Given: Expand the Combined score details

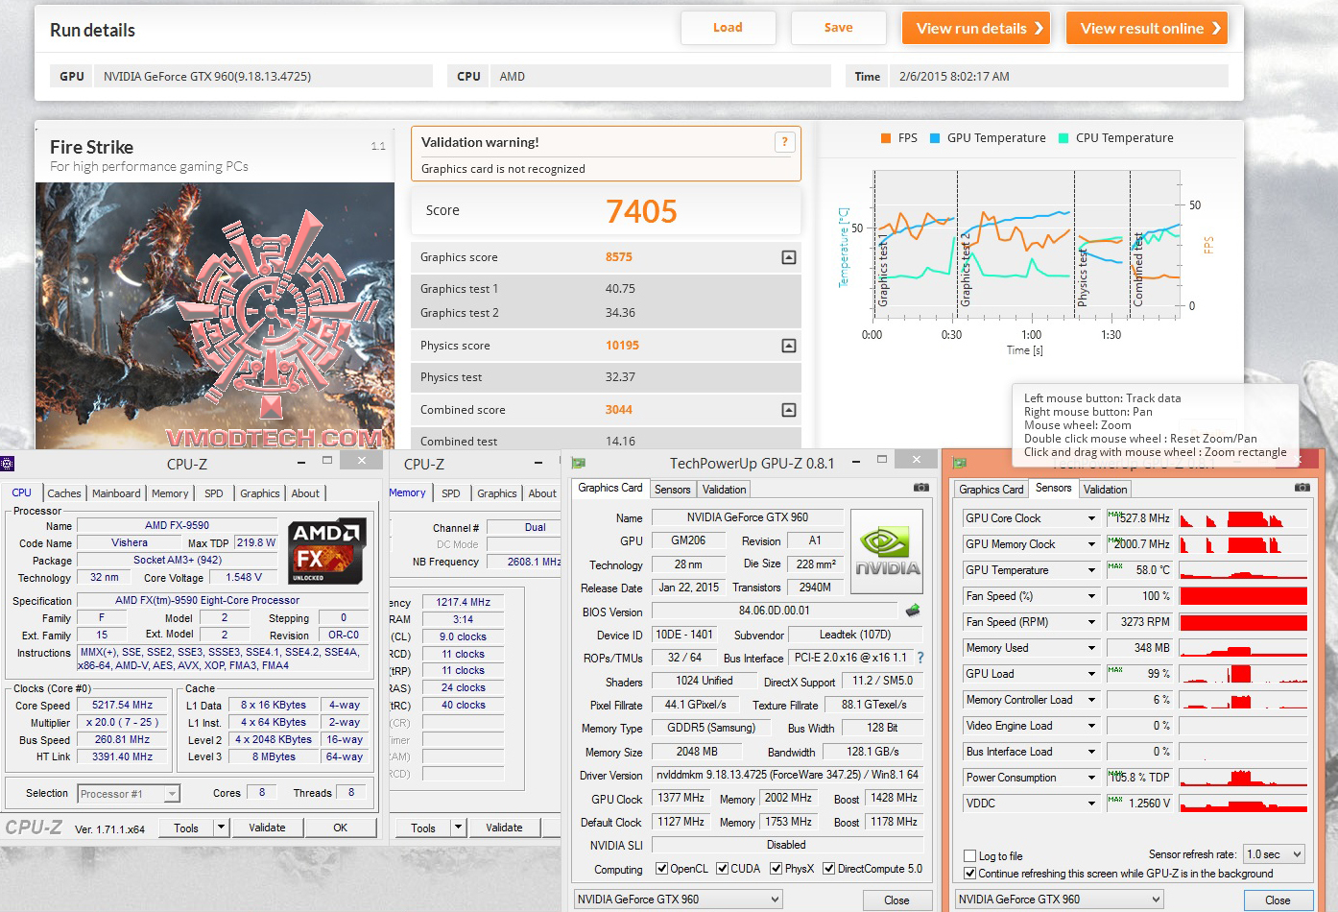Looking at the screenshot, I should click(x=788, y=410).
